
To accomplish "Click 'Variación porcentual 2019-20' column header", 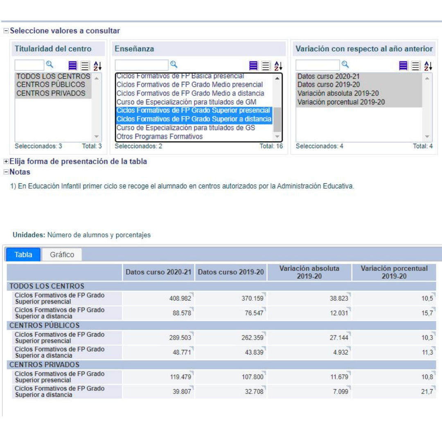I will (394, 272).
